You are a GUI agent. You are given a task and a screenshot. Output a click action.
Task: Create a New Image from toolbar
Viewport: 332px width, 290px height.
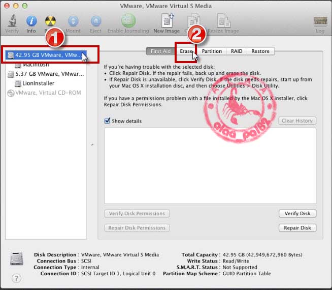point(167,20)
